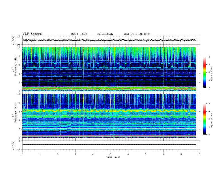Click the "8" kHz tick on ch.1 spectrogram axis
This screenshot has height=173, width=224.
pyautogui.click(x=20, y=56)
